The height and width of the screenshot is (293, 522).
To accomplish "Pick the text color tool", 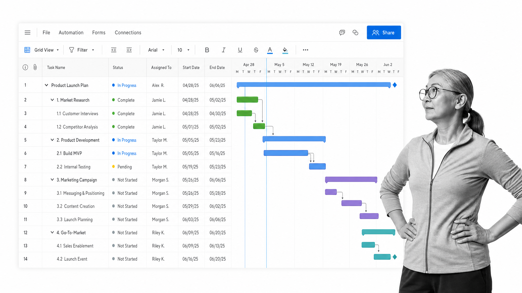I will click(270, 50).
